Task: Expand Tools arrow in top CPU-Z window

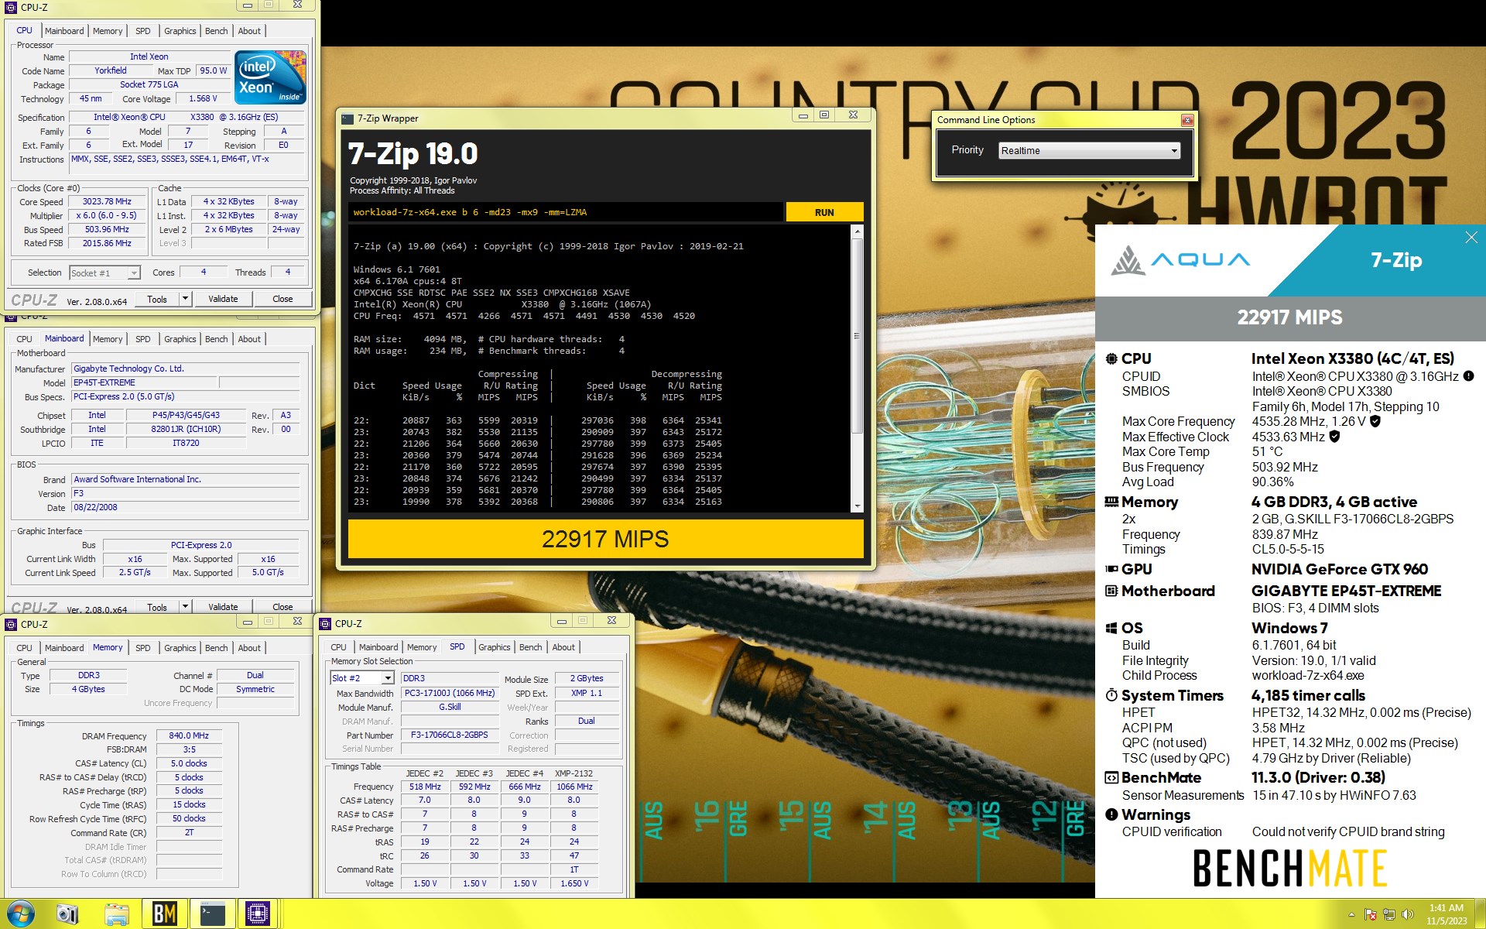Action: coord(185,299)
